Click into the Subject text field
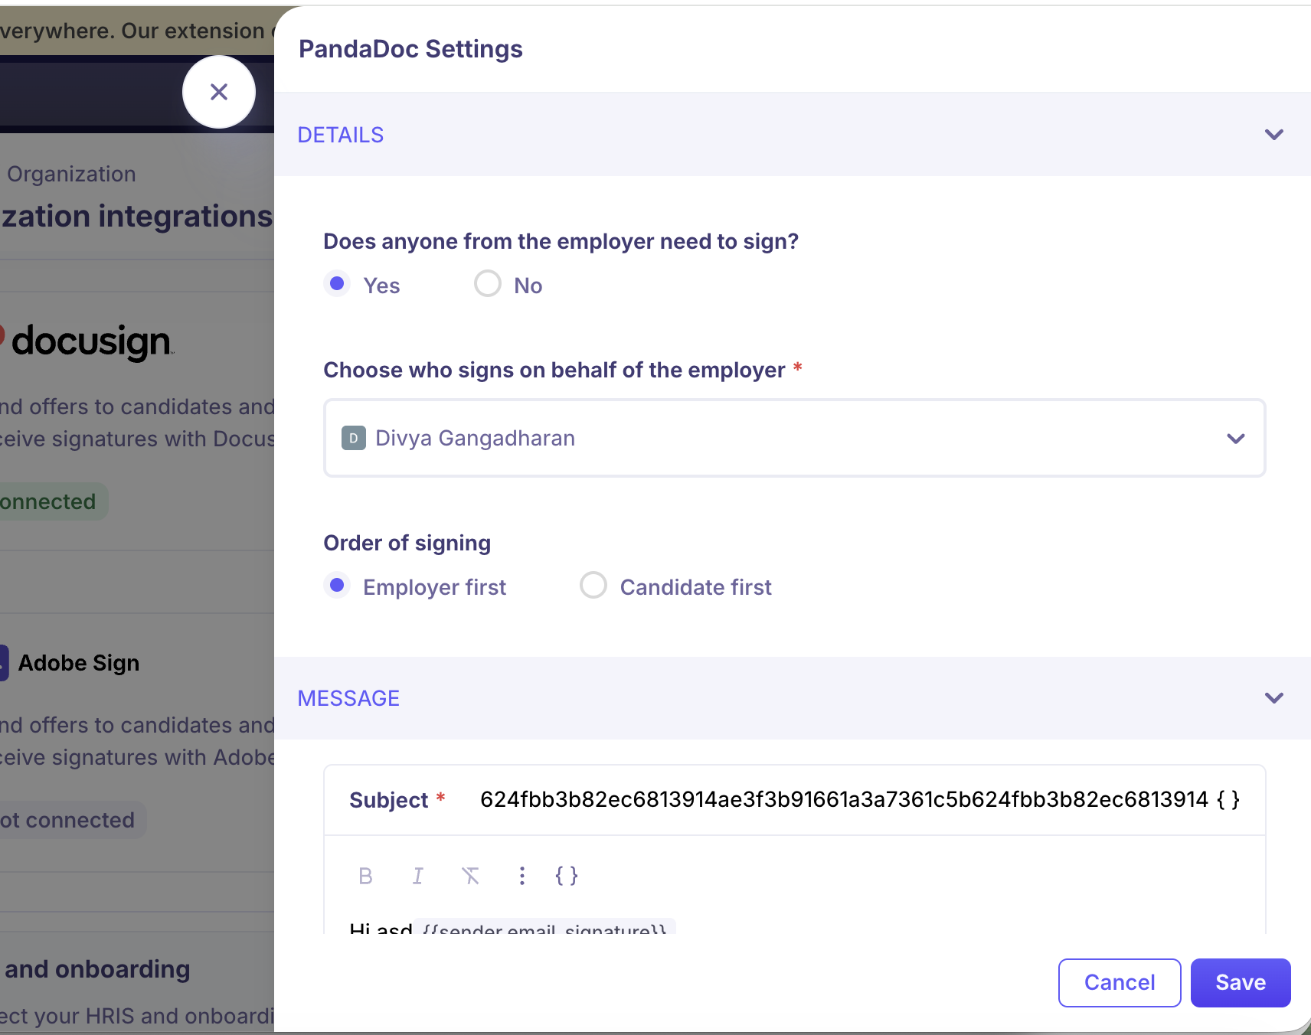 click(x=842, y=800)
